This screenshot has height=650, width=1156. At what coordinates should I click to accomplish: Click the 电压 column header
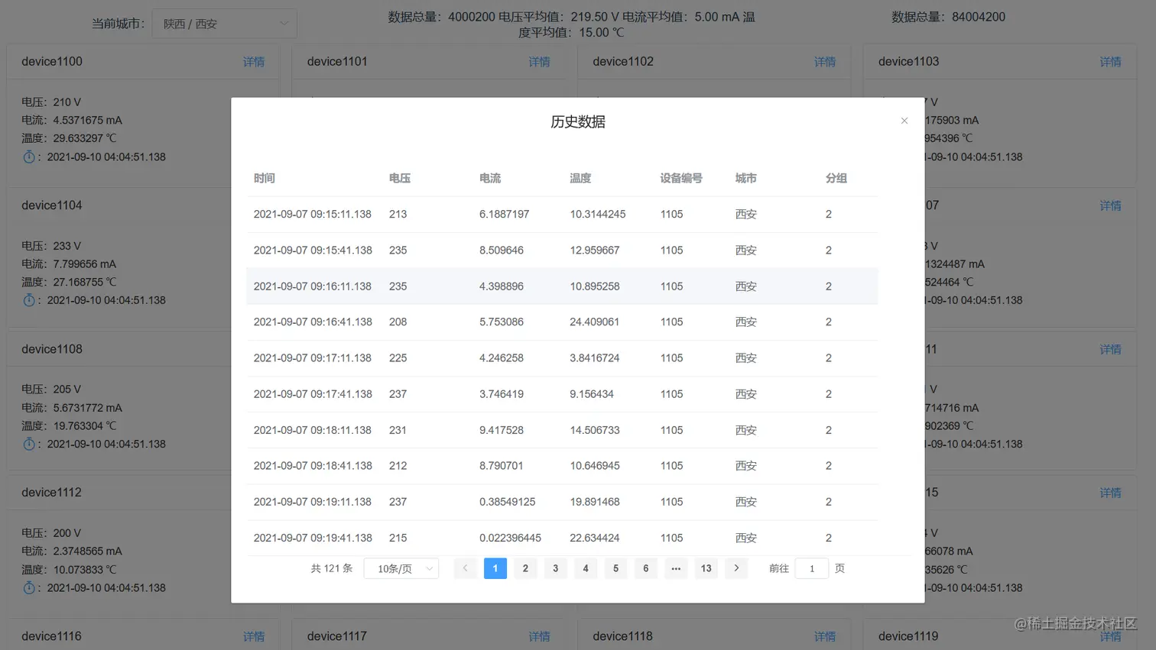[x=400, y=178]
